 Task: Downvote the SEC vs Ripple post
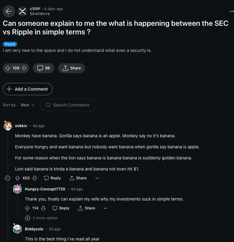point(24,68)
